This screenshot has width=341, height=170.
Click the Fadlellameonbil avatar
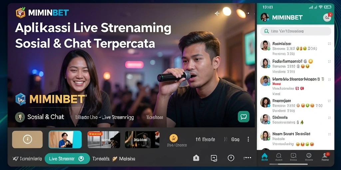click(x=265, y=63)
